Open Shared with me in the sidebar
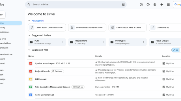Screen dimensions: 181x101 click(x=6, y=54)
